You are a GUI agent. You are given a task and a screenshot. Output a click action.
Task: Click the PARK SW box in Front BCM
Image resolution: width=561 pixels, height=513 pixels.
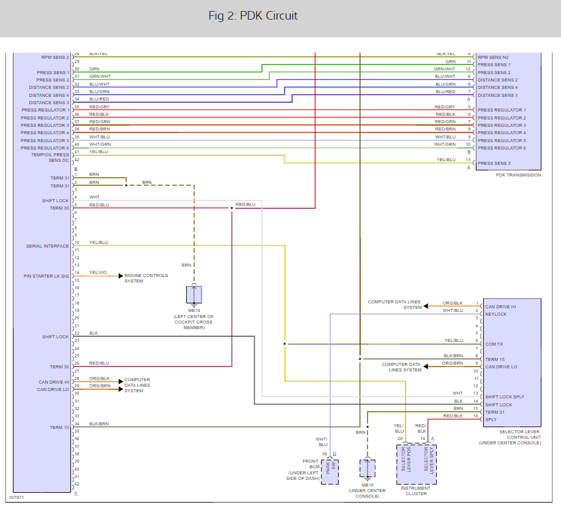point(330,471)
